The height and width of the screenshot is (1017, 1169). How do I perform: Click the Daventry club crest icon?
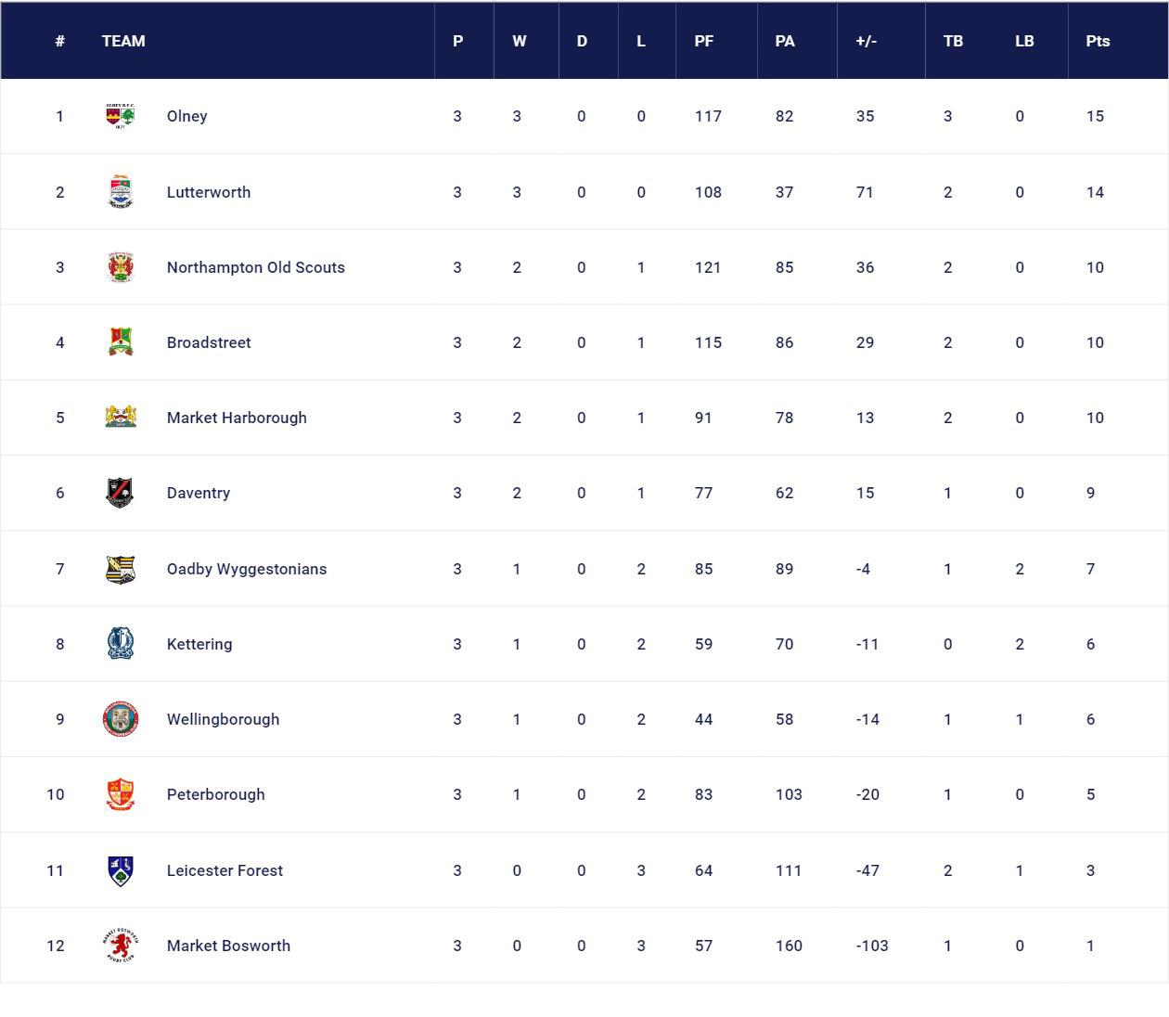pos(121,493)
